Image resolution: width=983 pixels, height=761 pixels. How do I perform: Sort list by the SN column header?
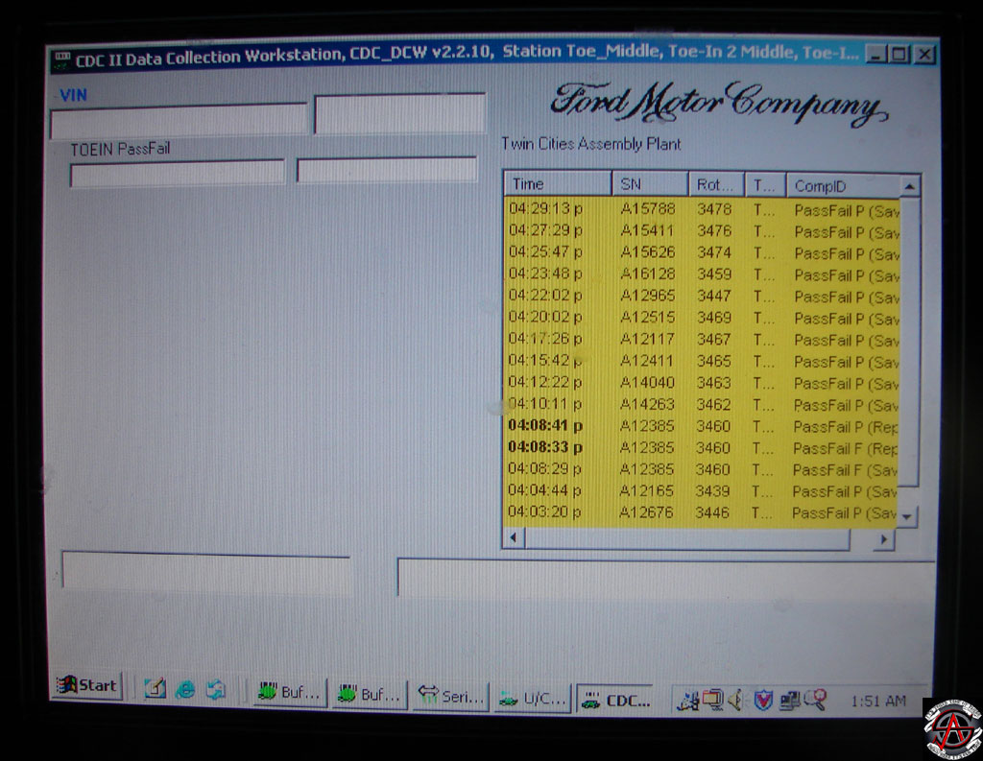point(649,184)
